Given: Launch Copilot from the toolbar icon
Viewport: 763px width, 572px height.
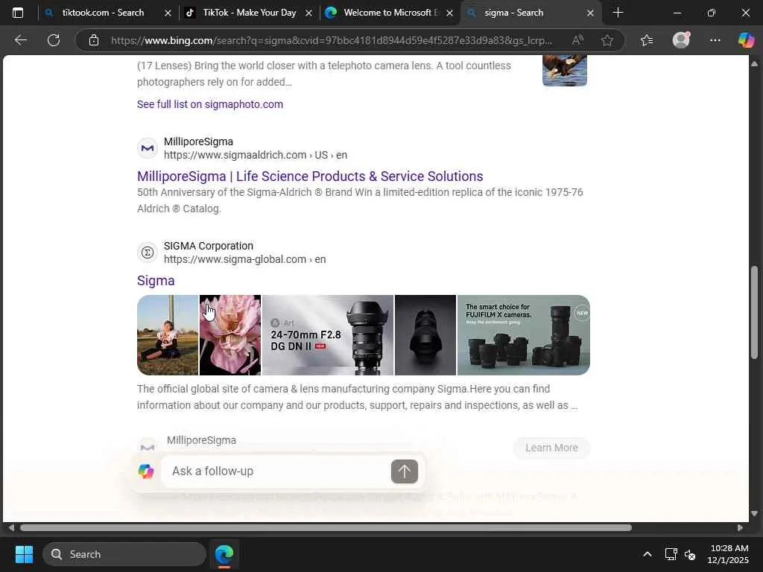Looking at the screenshot, I should (746, 39).
